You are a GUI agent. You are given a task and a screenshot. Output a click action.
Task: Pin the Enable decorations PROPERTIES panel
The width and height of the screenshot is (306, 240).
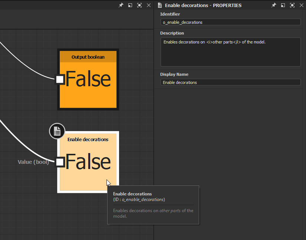click(x=274, y=5)
